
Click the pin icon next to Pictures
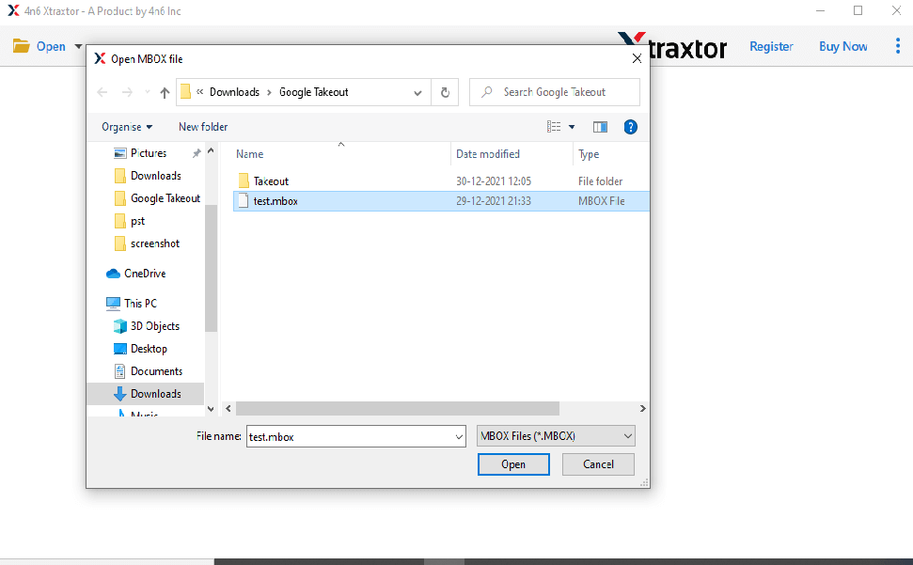point(197,153)
